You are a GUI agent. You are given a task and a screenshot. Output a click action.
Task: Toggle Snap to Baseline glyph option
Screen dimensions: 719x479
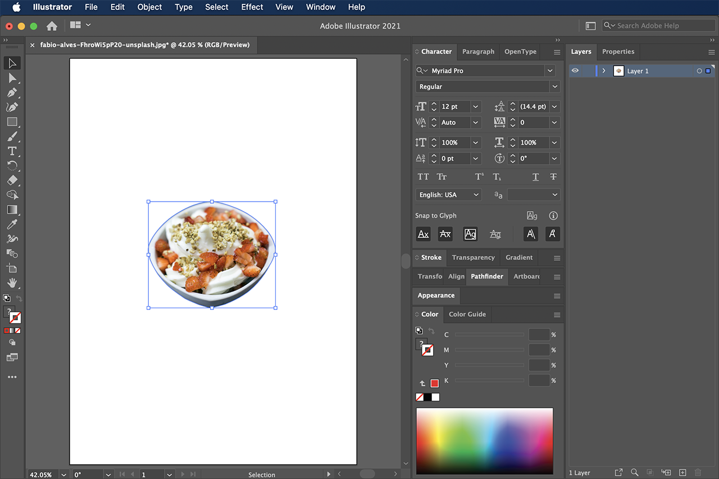(x=424, y=234)
